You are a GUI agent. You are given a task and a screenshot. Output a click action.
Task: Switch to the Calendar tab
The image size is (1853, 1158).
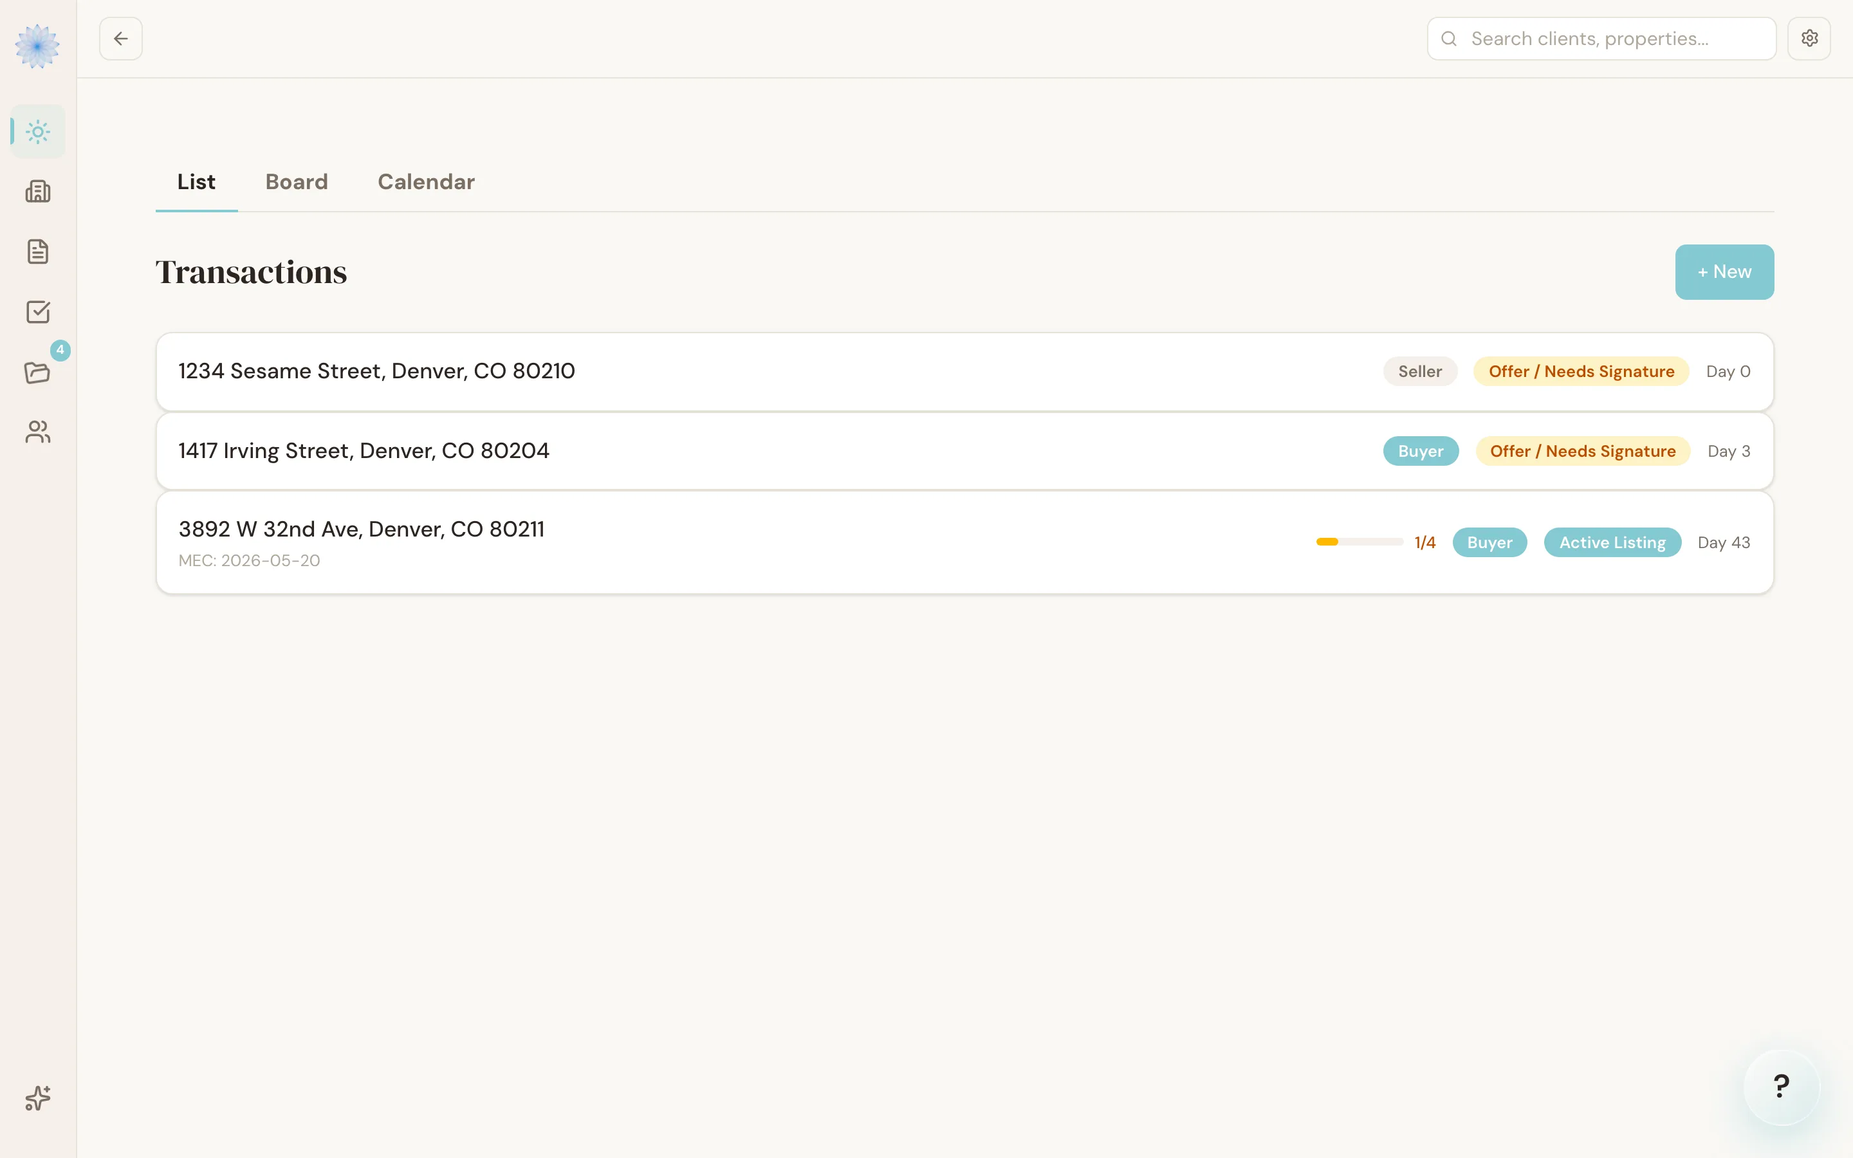pos(426,182)
